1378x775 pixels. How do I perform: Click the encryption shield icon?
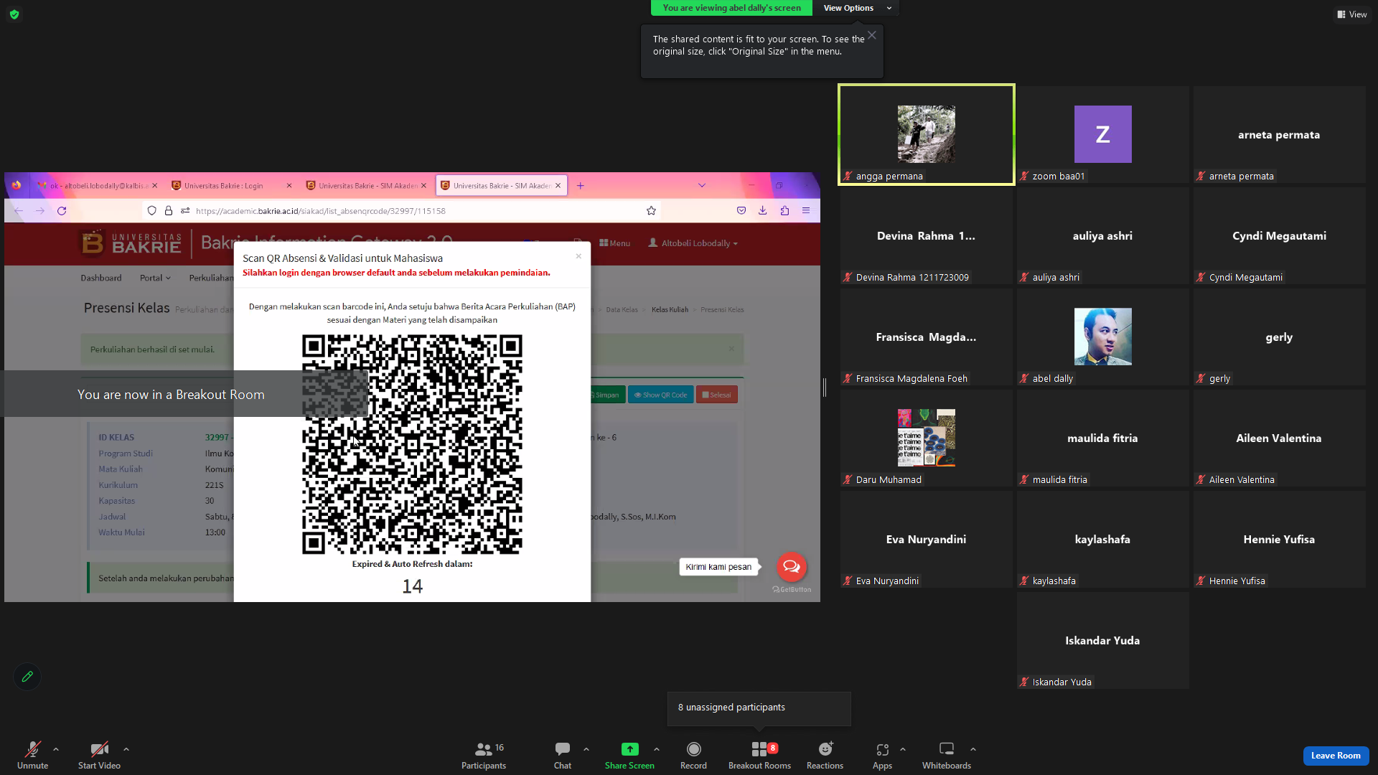(14, 14)
